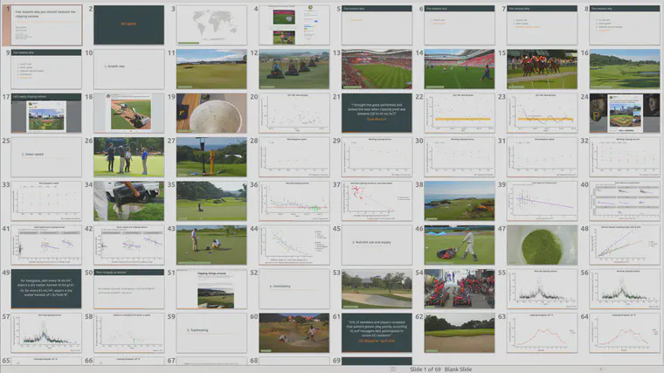Select slide 11 golf course photo
The image size is (664, 373).
pyautogui.click(x=211, y=69)
